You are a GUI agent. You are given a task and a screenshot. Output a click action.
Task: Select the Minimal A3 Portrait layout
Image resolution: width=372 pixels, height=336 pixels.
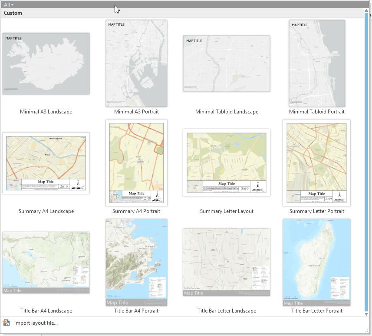(136, 63)
